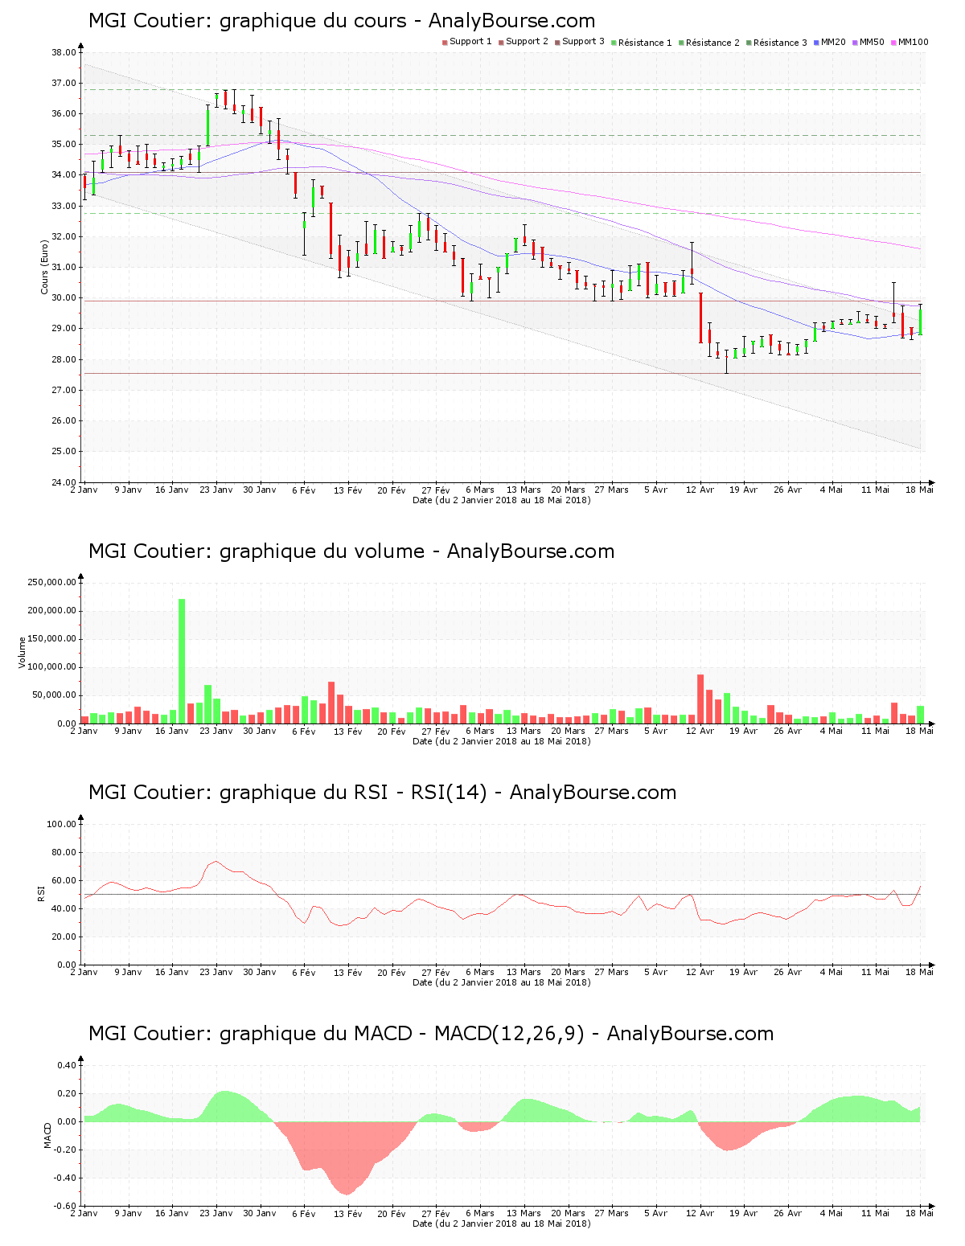Viewport: 965px width, 1246px height.
Task: Click the 100,000.00 volume axis value
Action: pyautogui.click(x=51, y=667)
